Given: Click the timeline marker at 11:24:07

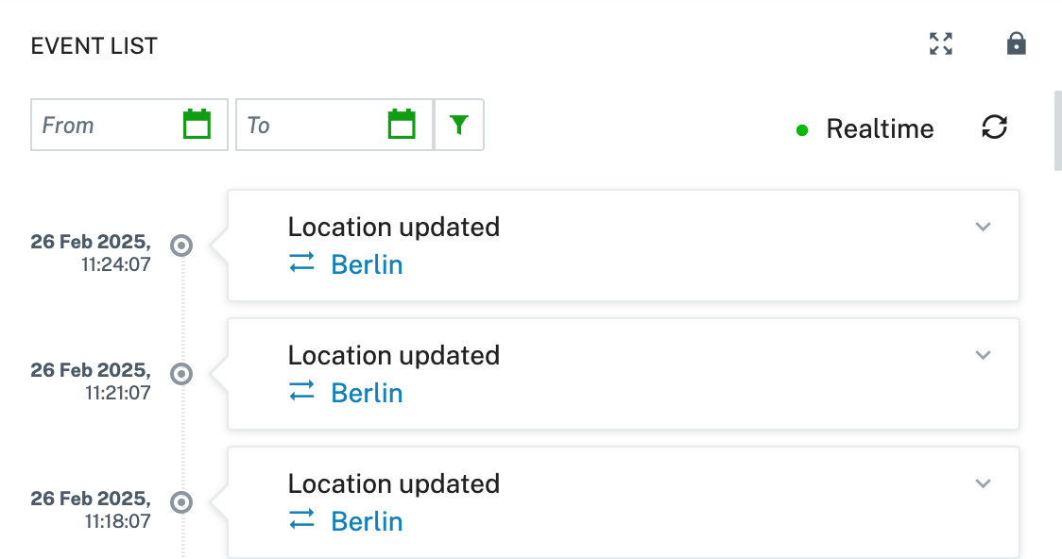Looking at the screenshot, I should (180, 245).
